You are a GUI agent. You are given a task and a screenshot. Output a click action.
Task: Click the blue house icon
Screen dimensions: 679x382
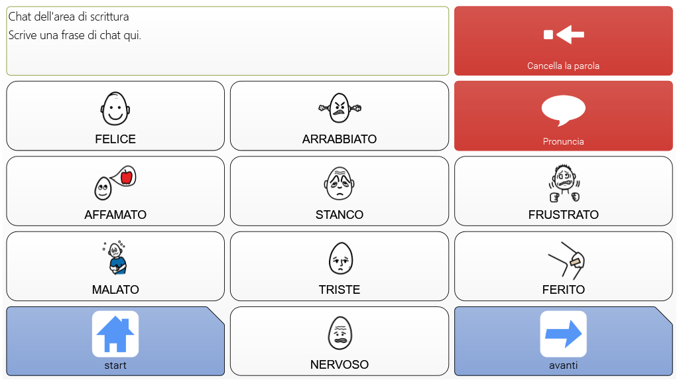coord(115,334)
